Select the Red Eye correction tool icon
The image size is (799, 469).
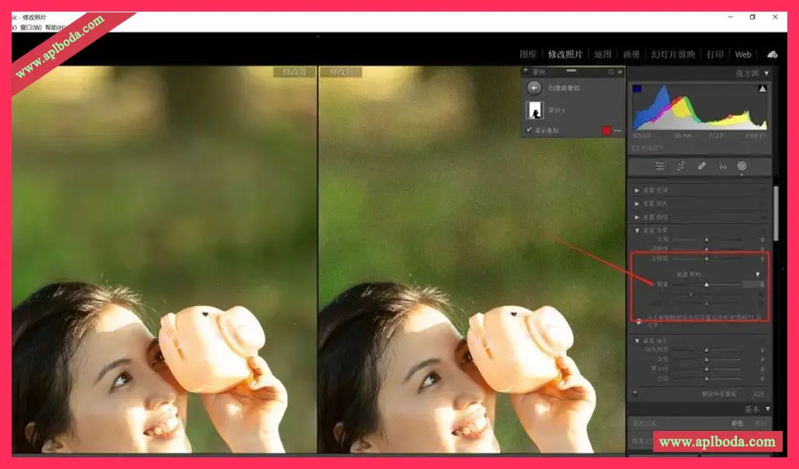[722, 166]
